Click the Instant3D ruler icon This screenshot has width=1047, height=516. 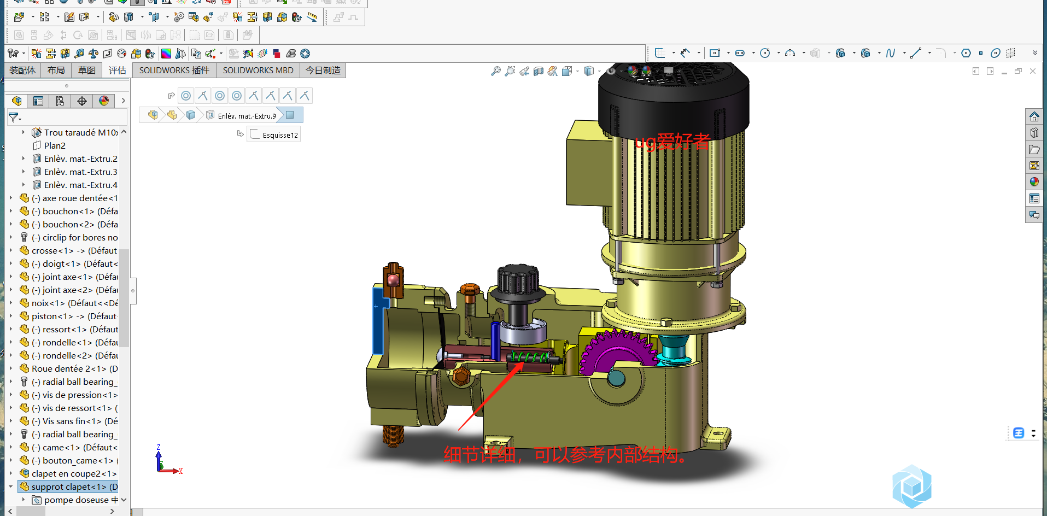click(312, 17)
